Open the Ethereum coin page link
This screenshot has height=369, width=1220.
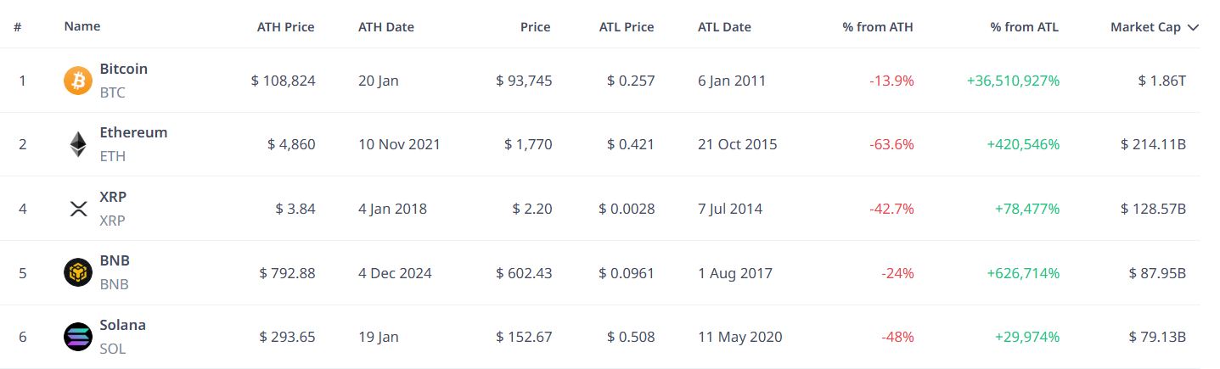pos(133,132)
